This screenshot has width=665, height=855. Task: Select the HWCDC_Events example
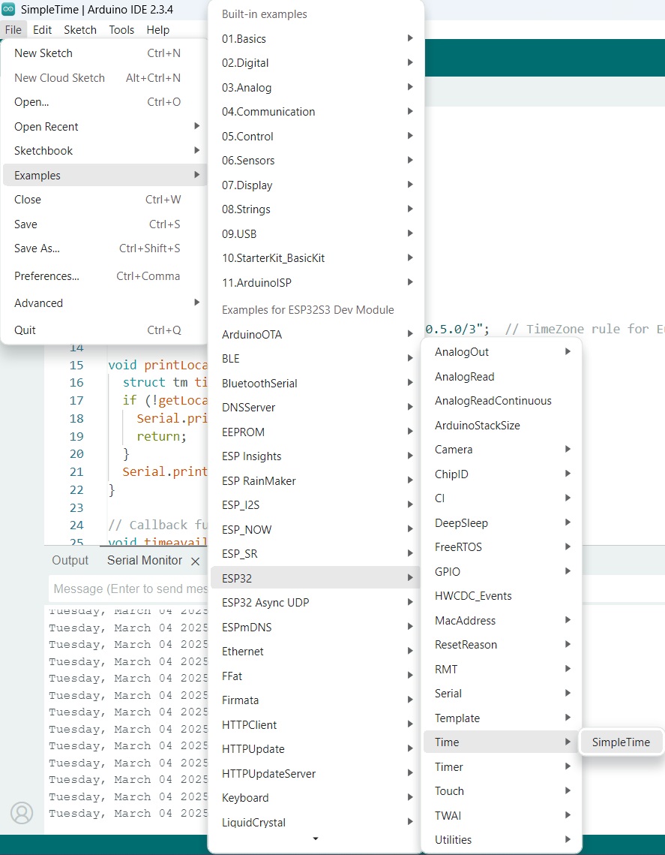502,596
